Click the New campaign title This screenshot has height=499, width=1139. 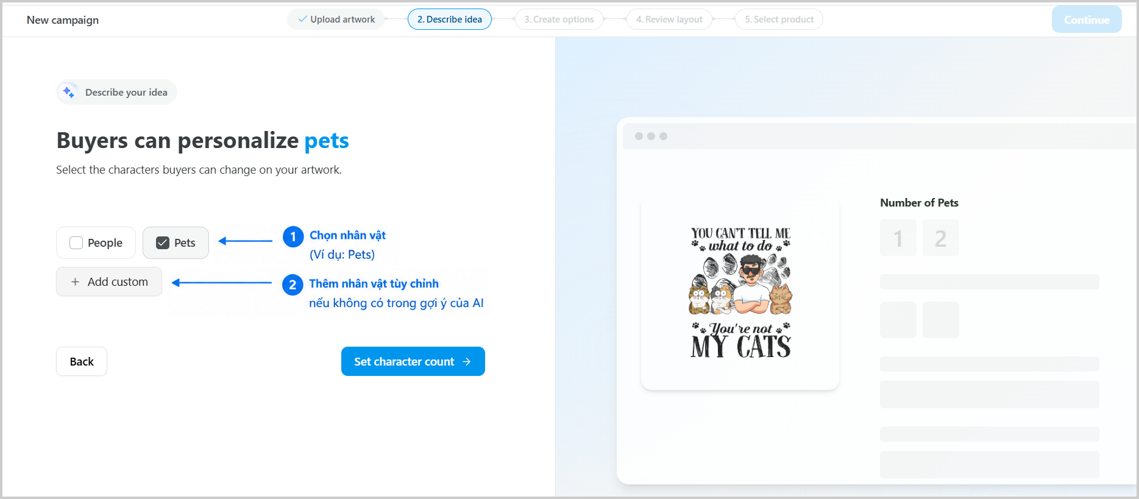tap(63, 20)
